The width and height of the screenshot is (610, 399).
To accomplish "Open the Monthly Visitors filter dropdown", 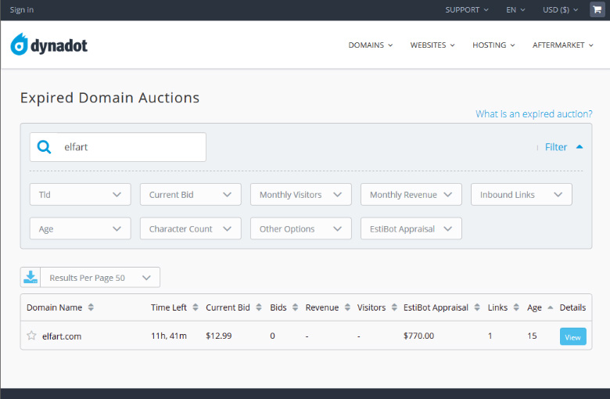I will 301,195.
